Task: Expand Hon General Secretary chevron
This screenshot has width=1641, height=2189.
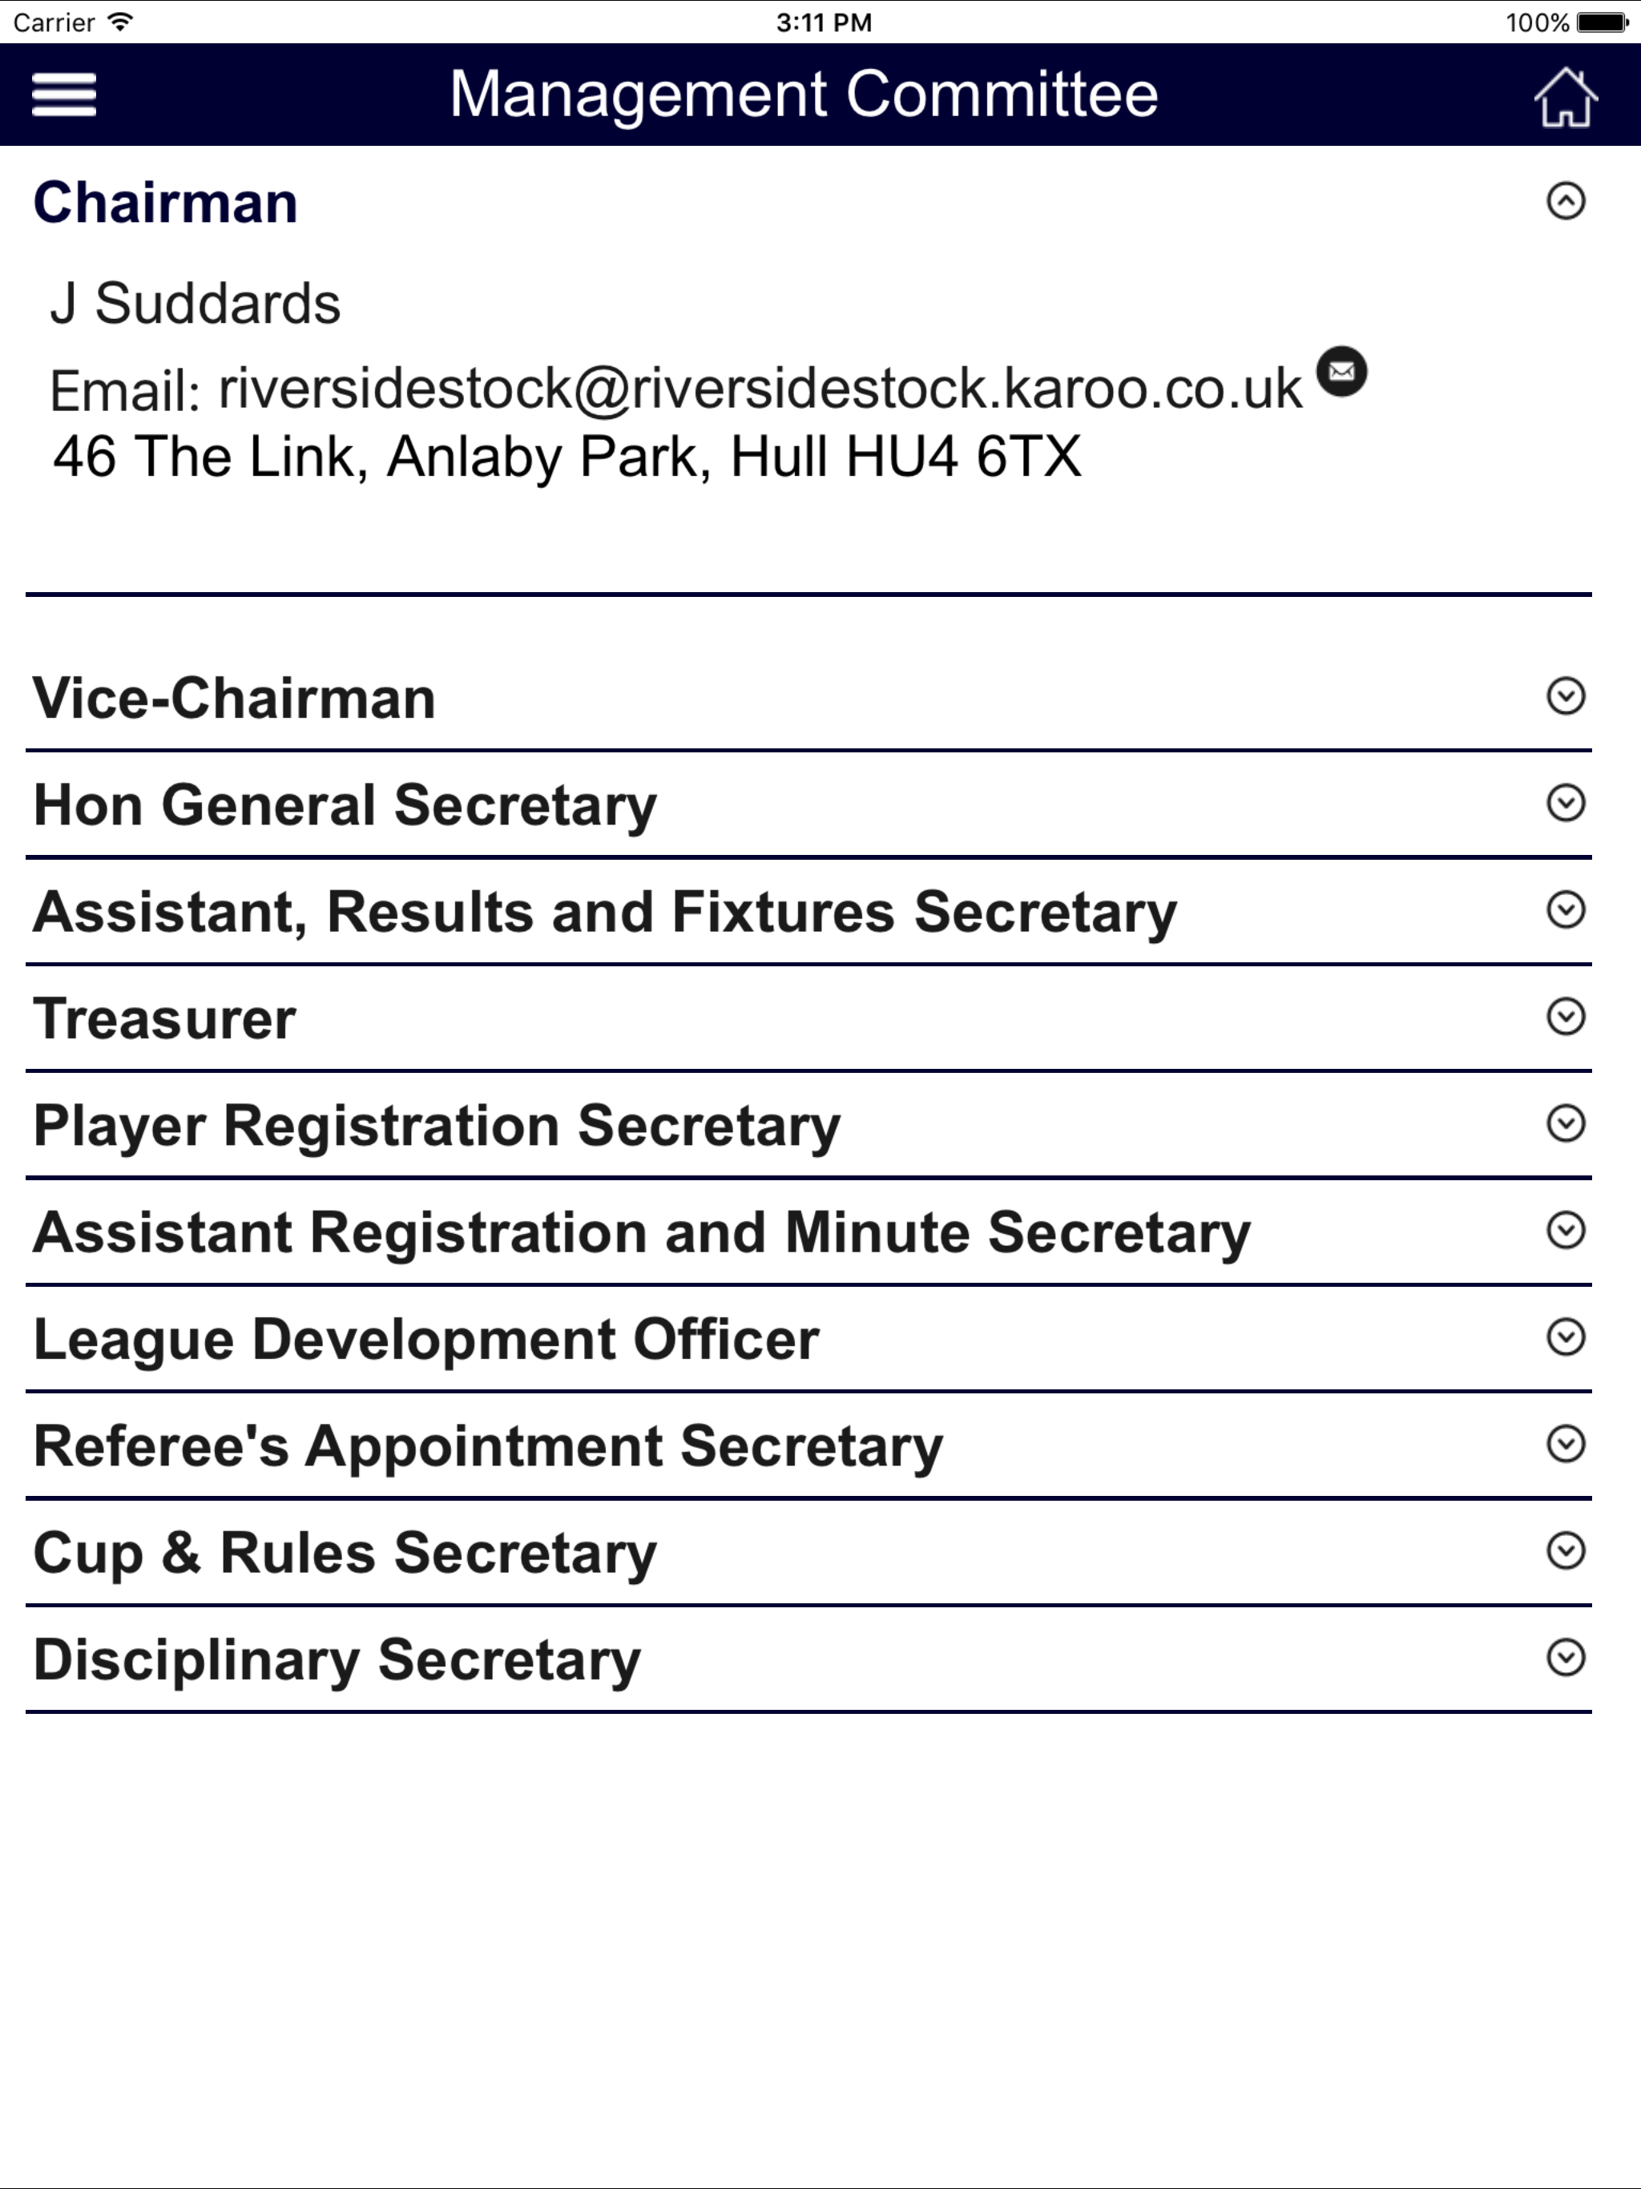Action: click(x=1565, y=803)
